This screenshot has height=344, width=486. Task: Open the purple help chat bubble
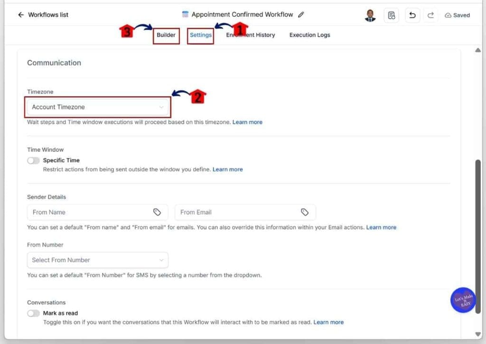point(463,300)
